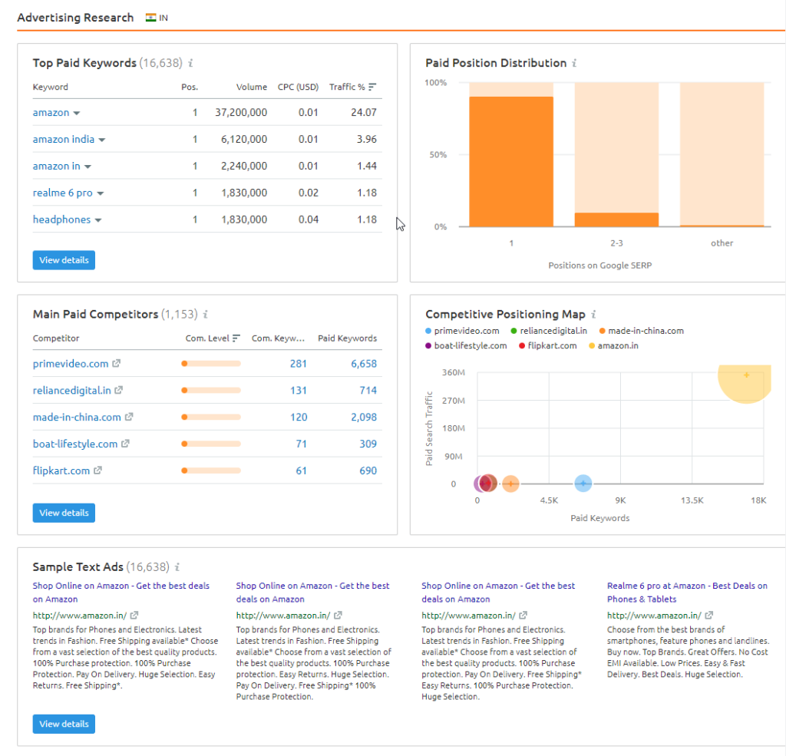This screenshot has width=786, height=756.
Task: Open external link icon of first sample ad URL
Action: pyautogui.click(x=134, y=615)
